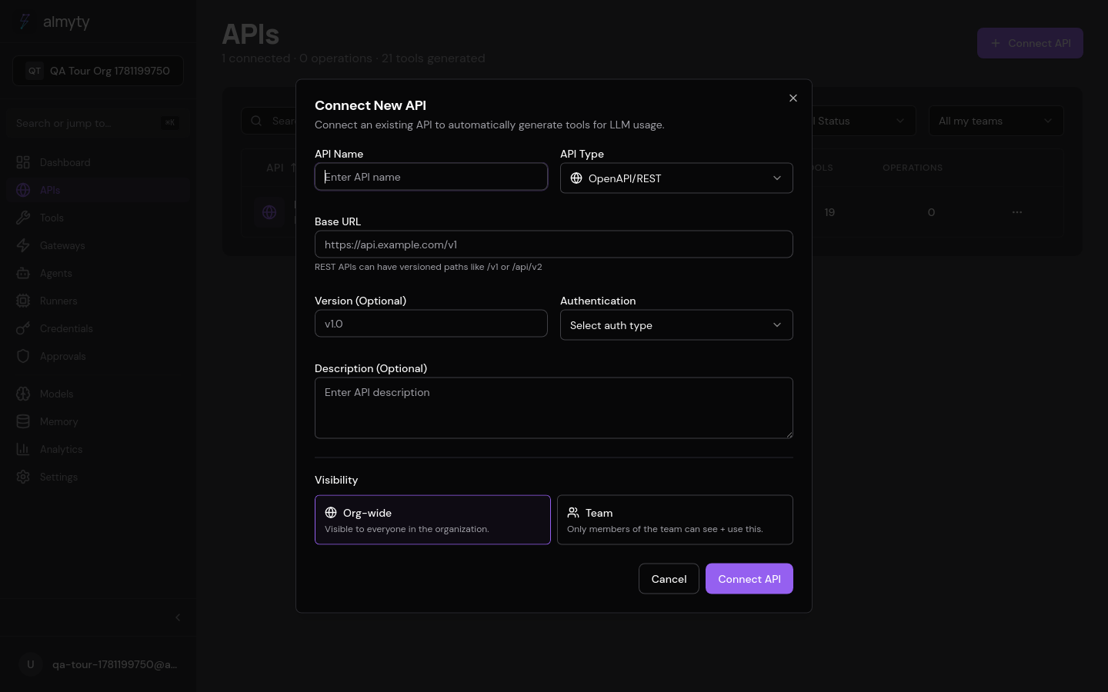Open Runners in the sidebar
The width and height of the screenshot is (1108, 692).
pyautogui.click(x=98, y=301)
